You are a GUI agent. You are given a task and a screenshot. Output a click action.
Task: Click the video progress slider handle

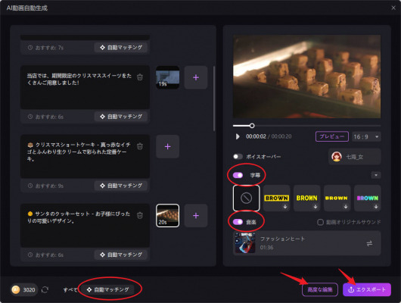[x=252, y=126]
